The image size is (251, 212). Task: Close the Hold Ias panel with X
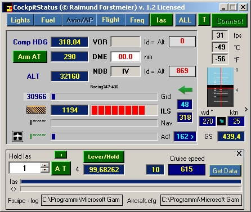pos(239,154)
